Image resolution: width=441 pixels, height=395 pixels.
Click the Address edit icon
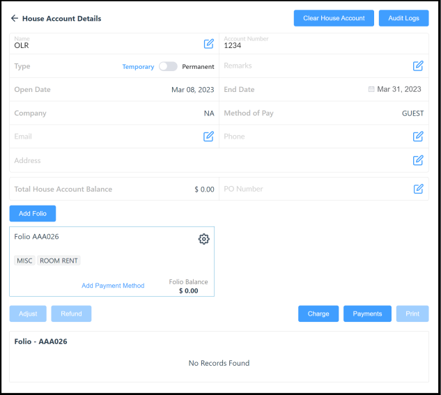(418, 160)
